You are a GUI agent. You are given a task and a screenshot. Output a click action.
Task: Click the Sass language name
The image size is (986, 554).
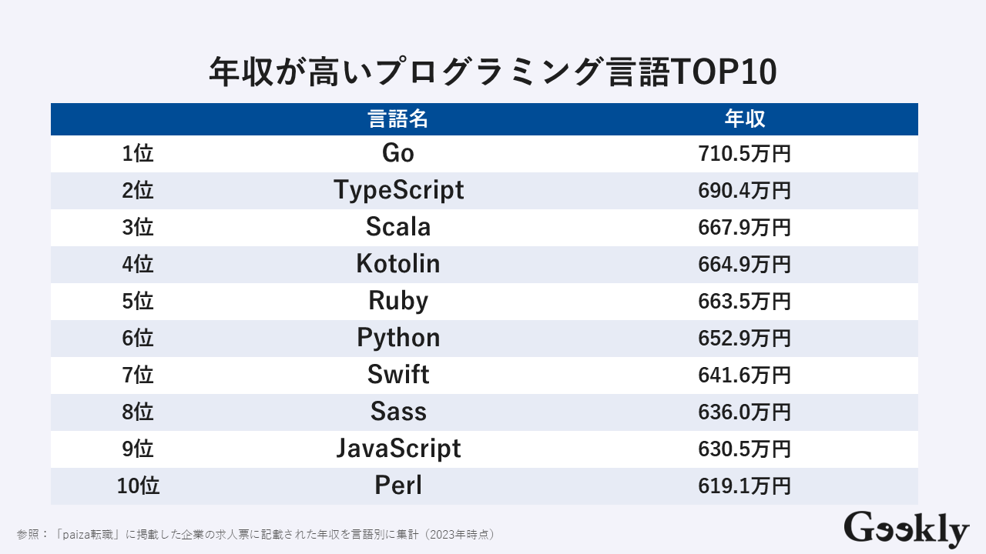pos(397,412)
